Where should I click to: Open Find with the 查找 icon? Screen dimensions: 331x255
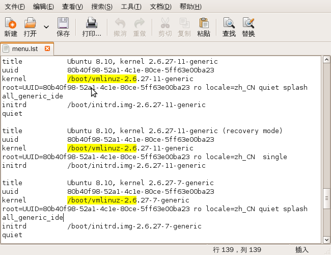[x=229, y=23]
